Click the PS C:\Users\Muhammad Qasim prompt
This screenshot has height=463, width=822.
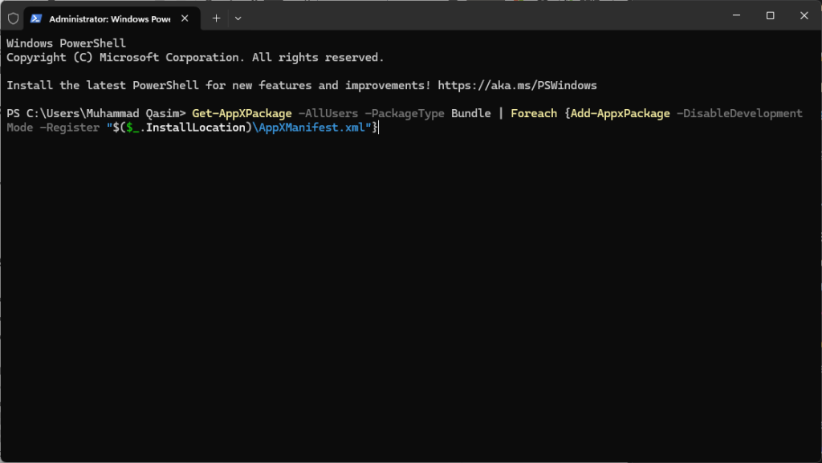pyautogui.click(x=96, y=113)
